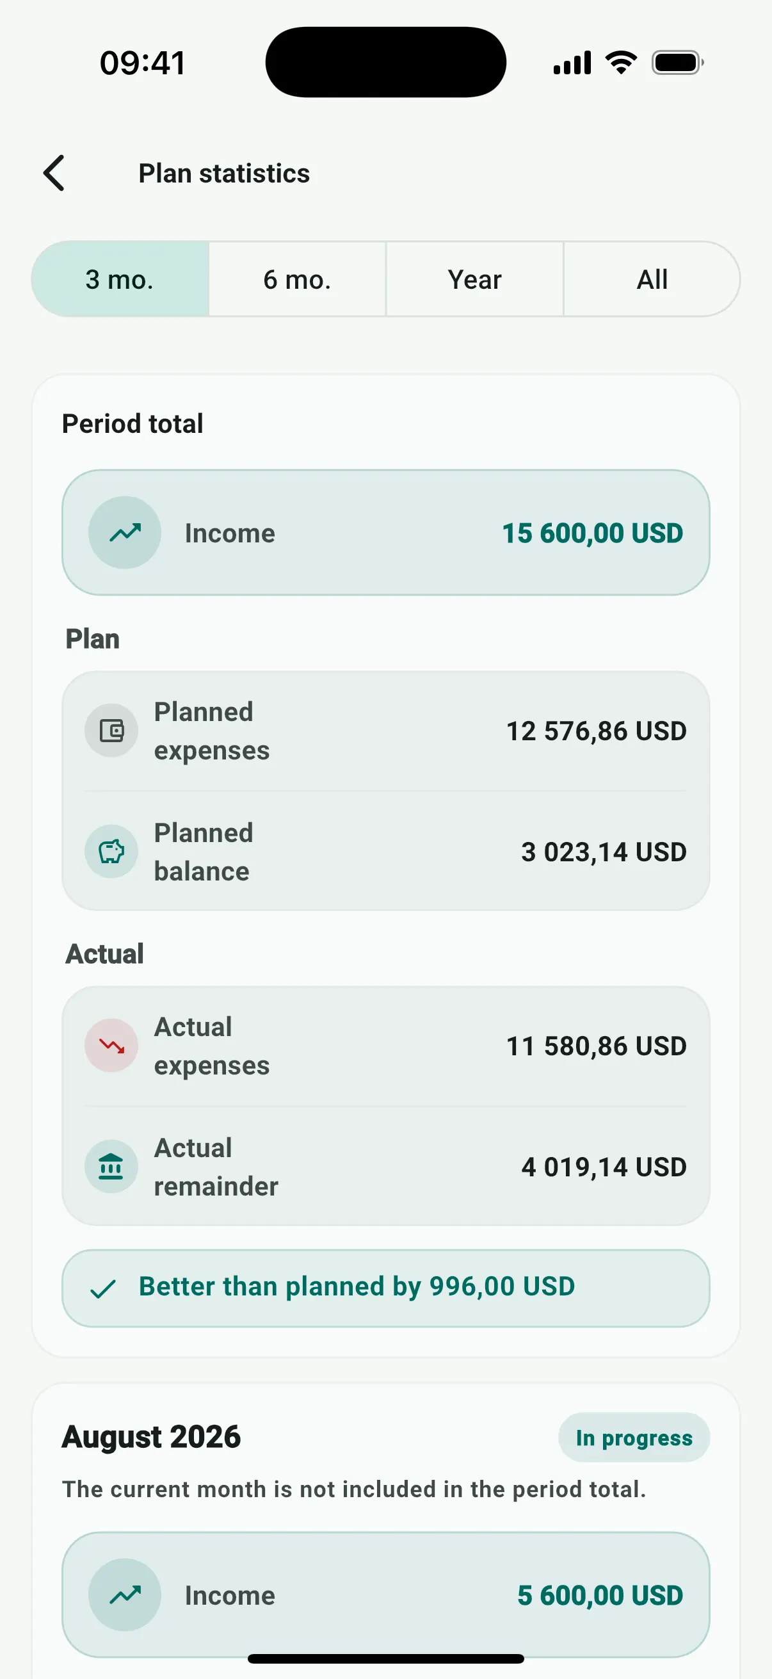
Task: Open the Planned expenses row
Action: (385, 731)
